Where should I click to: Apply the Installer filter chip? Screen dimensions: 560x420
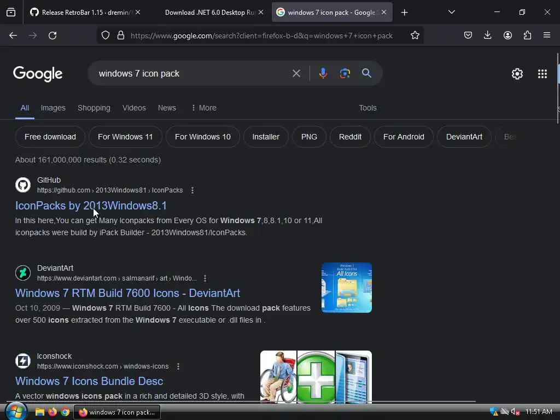click(x=266, y=137)
